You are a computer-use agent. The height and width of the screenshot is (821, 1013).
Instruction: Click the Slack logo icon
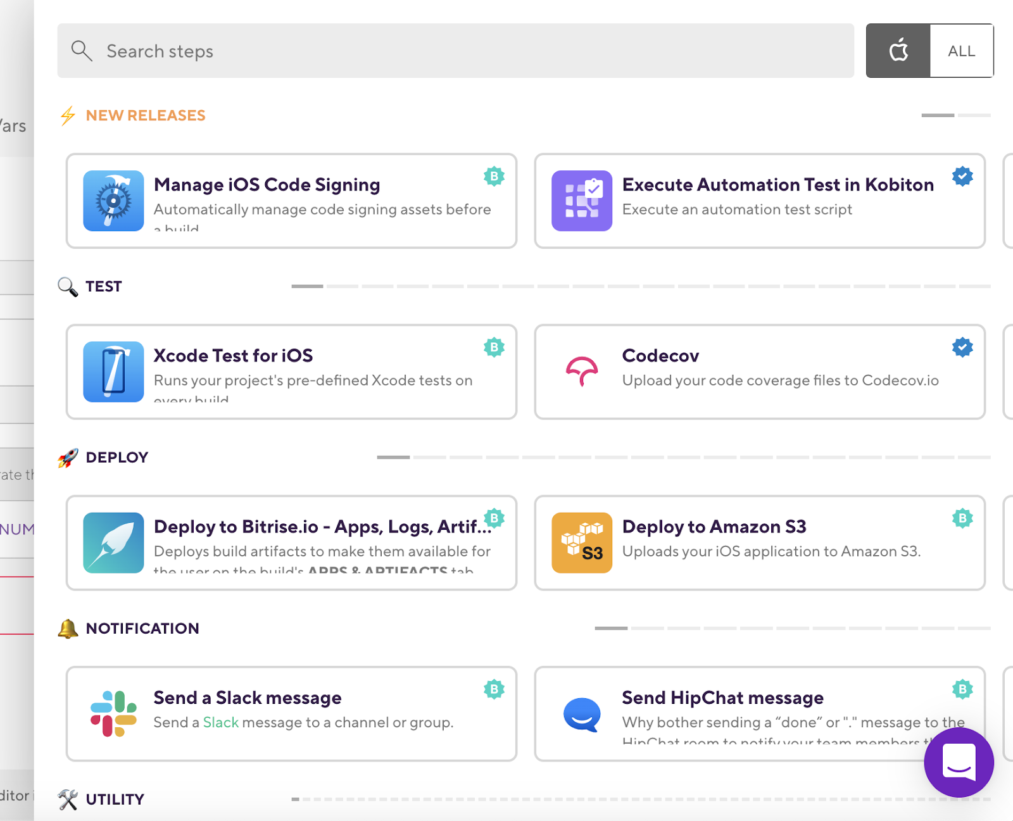[x=113, y=713]
